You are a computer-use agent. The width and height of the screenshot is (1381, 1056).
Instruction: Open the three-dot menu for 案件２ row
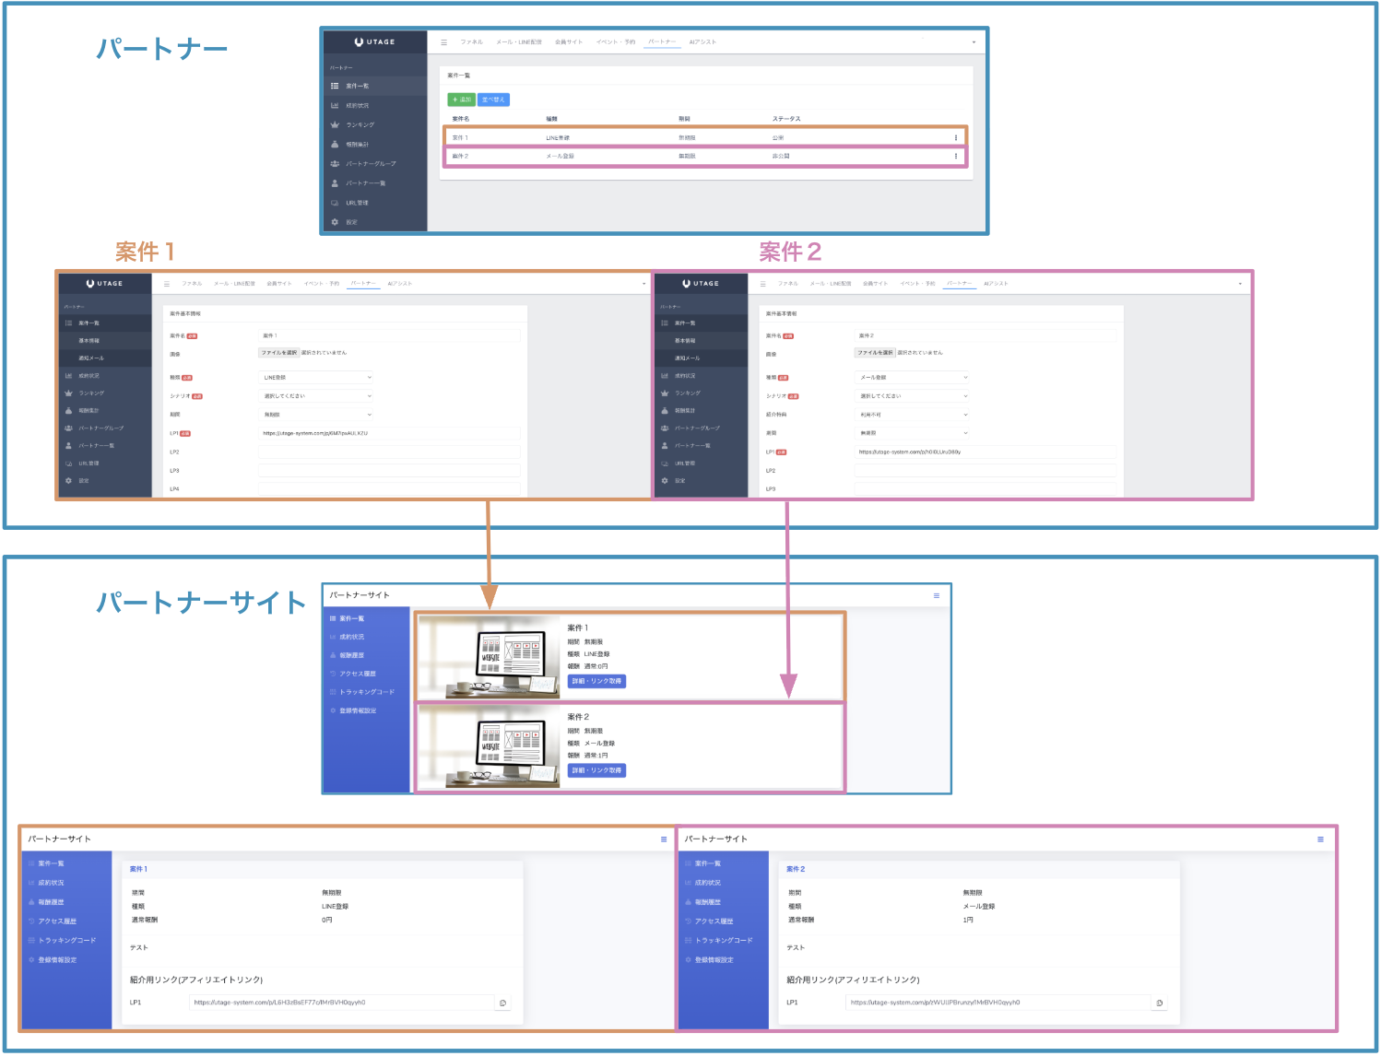coord(955,157)
